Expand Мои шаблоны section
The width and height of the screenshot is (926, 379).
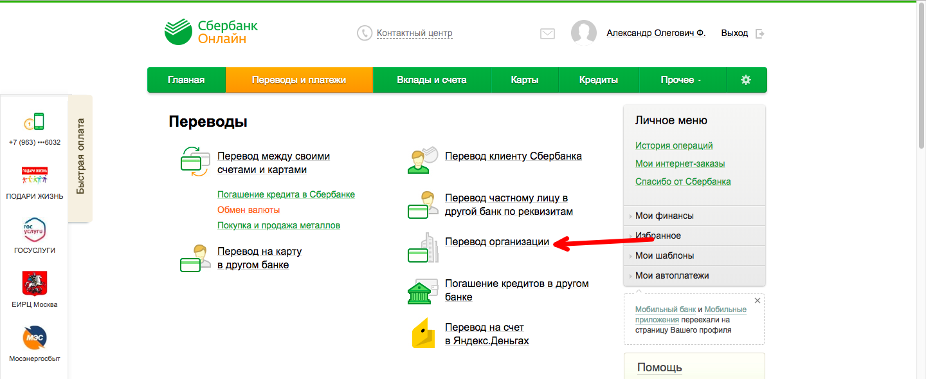(x=694, y=256)
